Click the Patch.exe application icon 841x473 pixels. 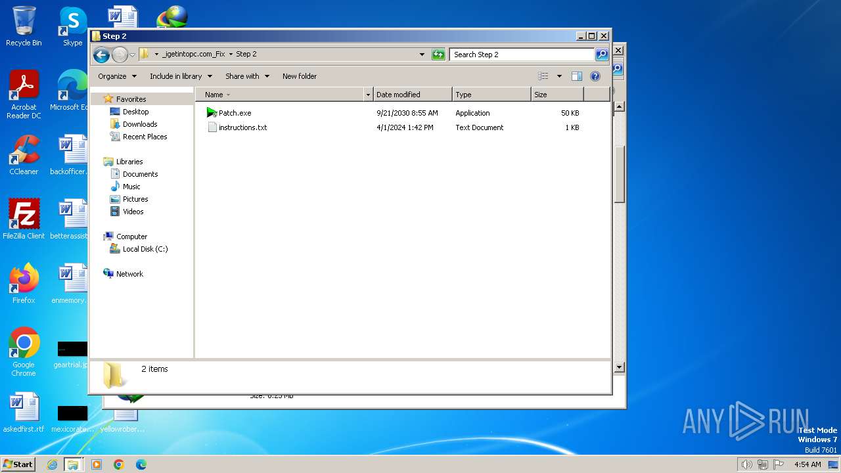coord(212,113)
